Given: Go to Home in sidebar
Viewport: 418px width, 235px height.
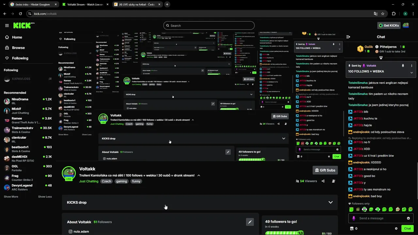Looking at the screenshot, I should 14,37.
